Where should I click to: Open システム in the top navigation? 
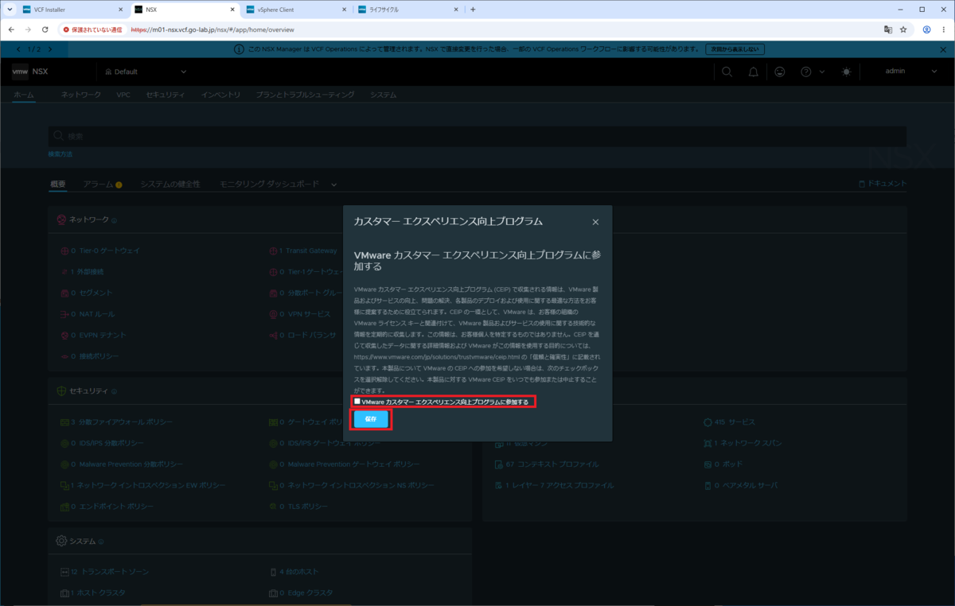384,95
